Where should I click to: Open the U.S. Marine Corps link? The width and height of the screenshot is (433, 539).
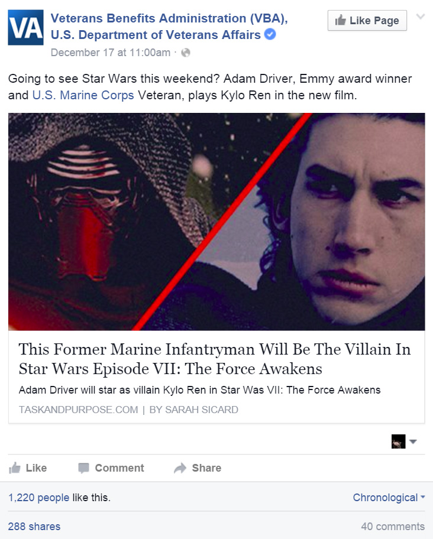point(83,95)
